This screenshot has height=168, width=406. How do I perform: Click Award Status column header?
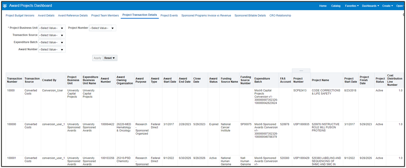[x=213, y=80]
